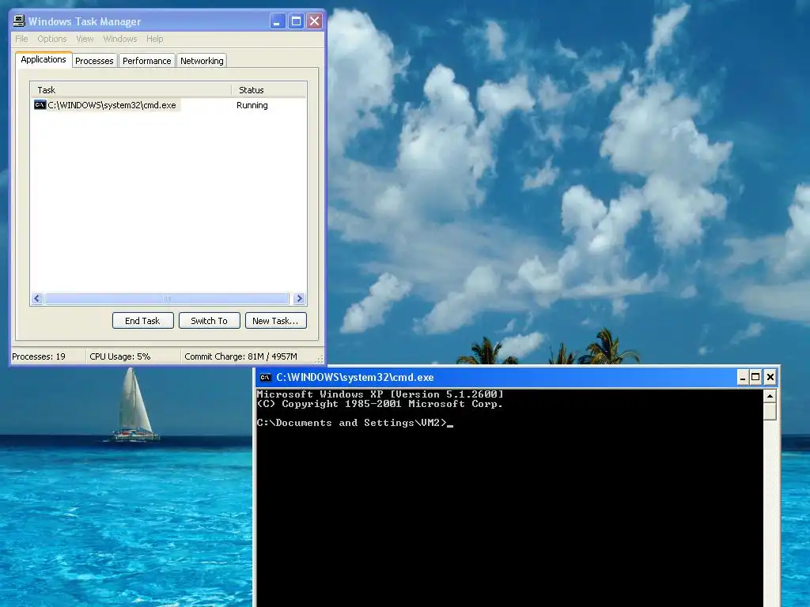Maximize the cmd.exe window
This screenshot has height=607, width=810.
(755, 377)
